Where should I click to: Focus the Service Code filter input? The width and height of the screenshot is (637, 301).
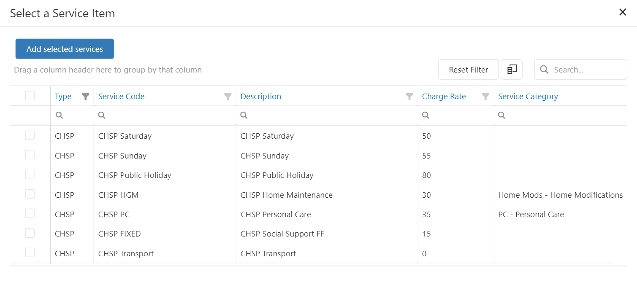coord(165,115)
